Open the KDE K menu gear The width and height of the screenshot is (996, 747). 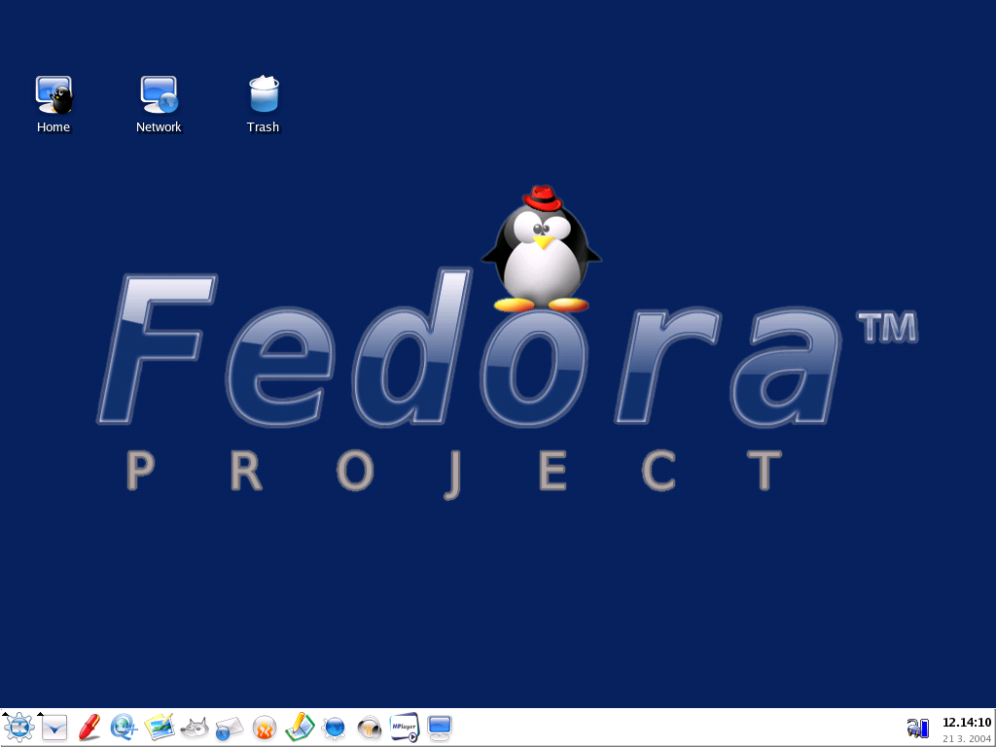(x=19, y=727)
